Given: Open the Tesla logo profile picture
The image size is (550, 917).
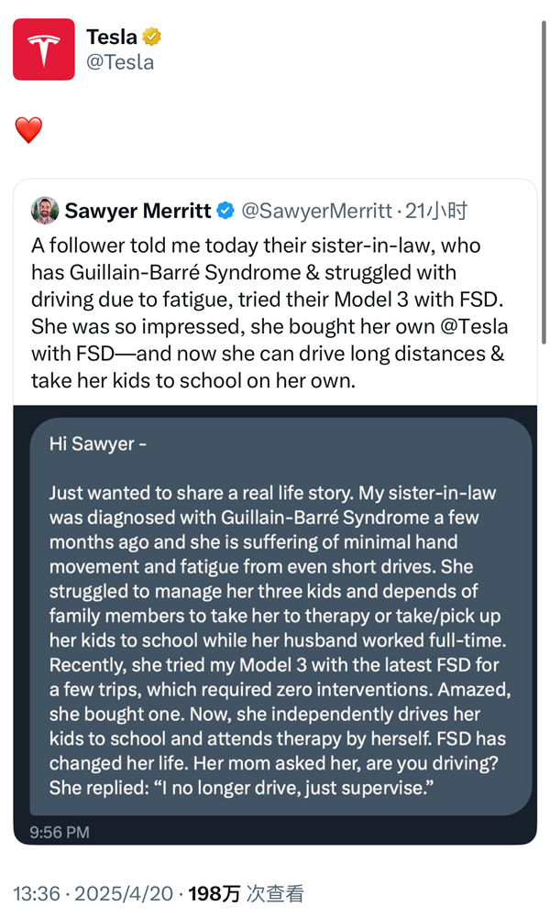Looking at the screenshot, I should click(43, 49).
